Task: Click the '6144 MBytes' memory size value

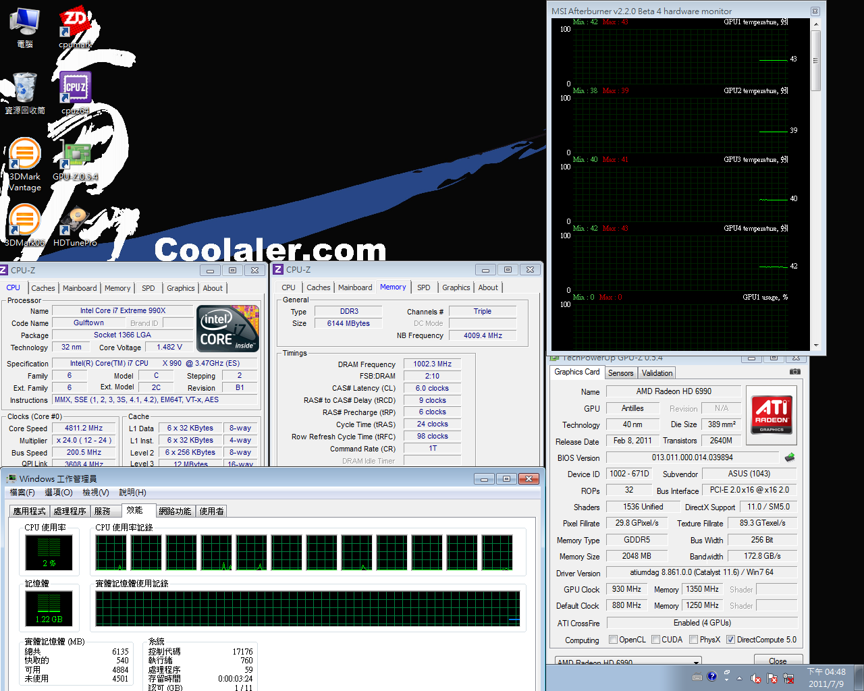Action: click(349, 323)
